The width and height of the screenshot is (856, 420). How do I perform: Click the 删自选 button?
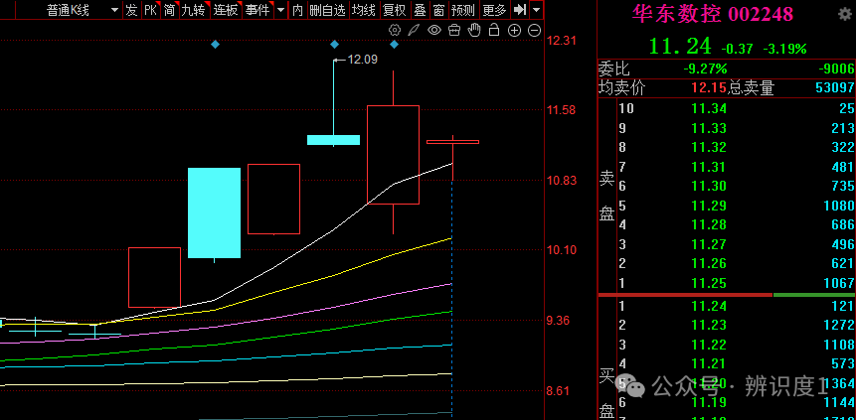point(327,10)
